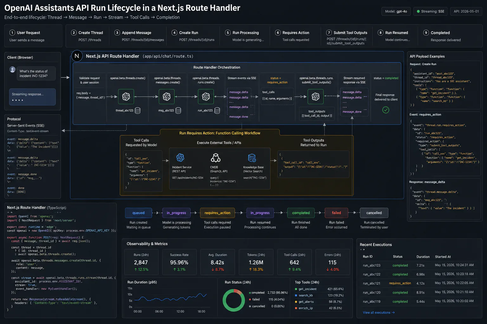Click the Next.js N logo icon
The height and width of the screenshot is (324, 487).
(77, 56)
